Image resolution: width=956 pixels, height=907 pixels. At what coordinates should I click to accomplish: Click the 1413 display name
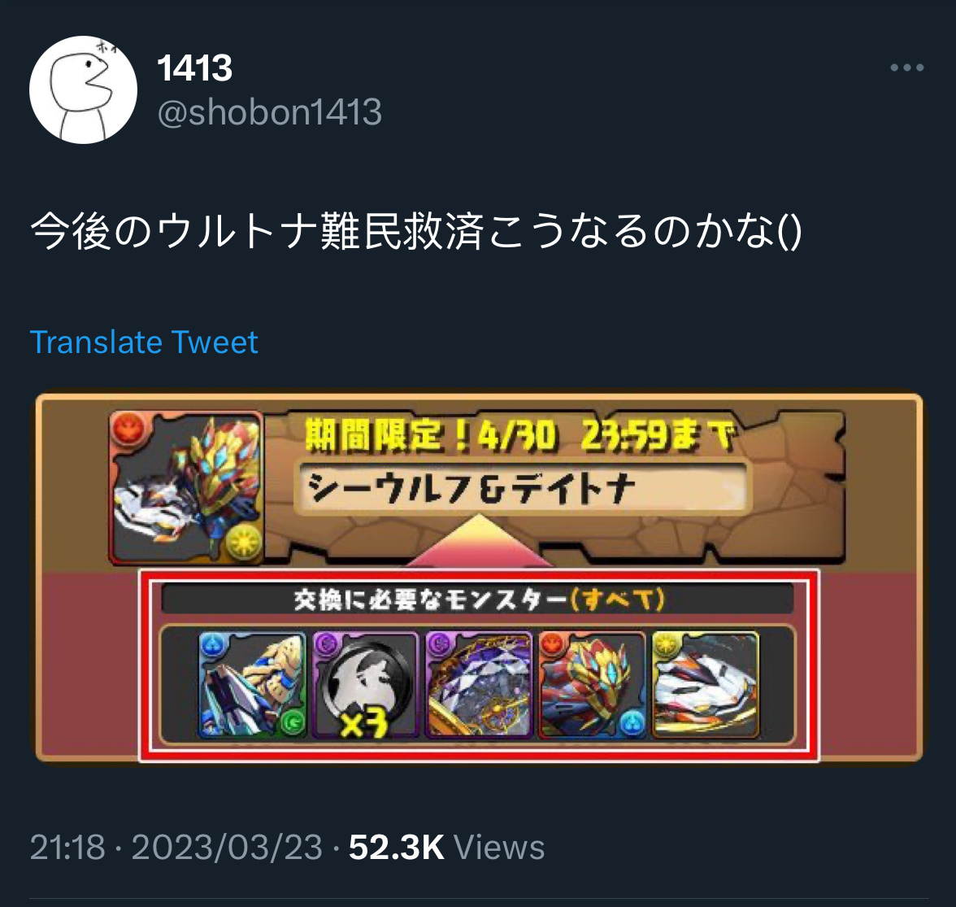pyautogui.click(x=194, y=68)
